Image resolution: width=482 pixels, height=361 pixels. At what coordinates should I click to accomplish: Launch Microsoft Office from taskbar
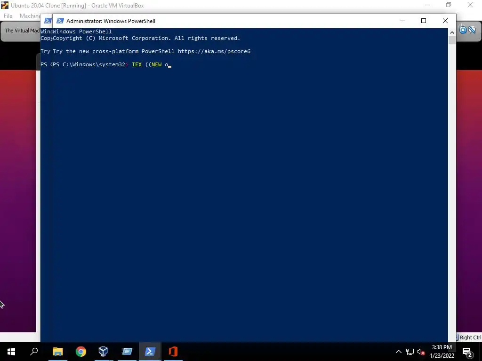click(173, 352)
